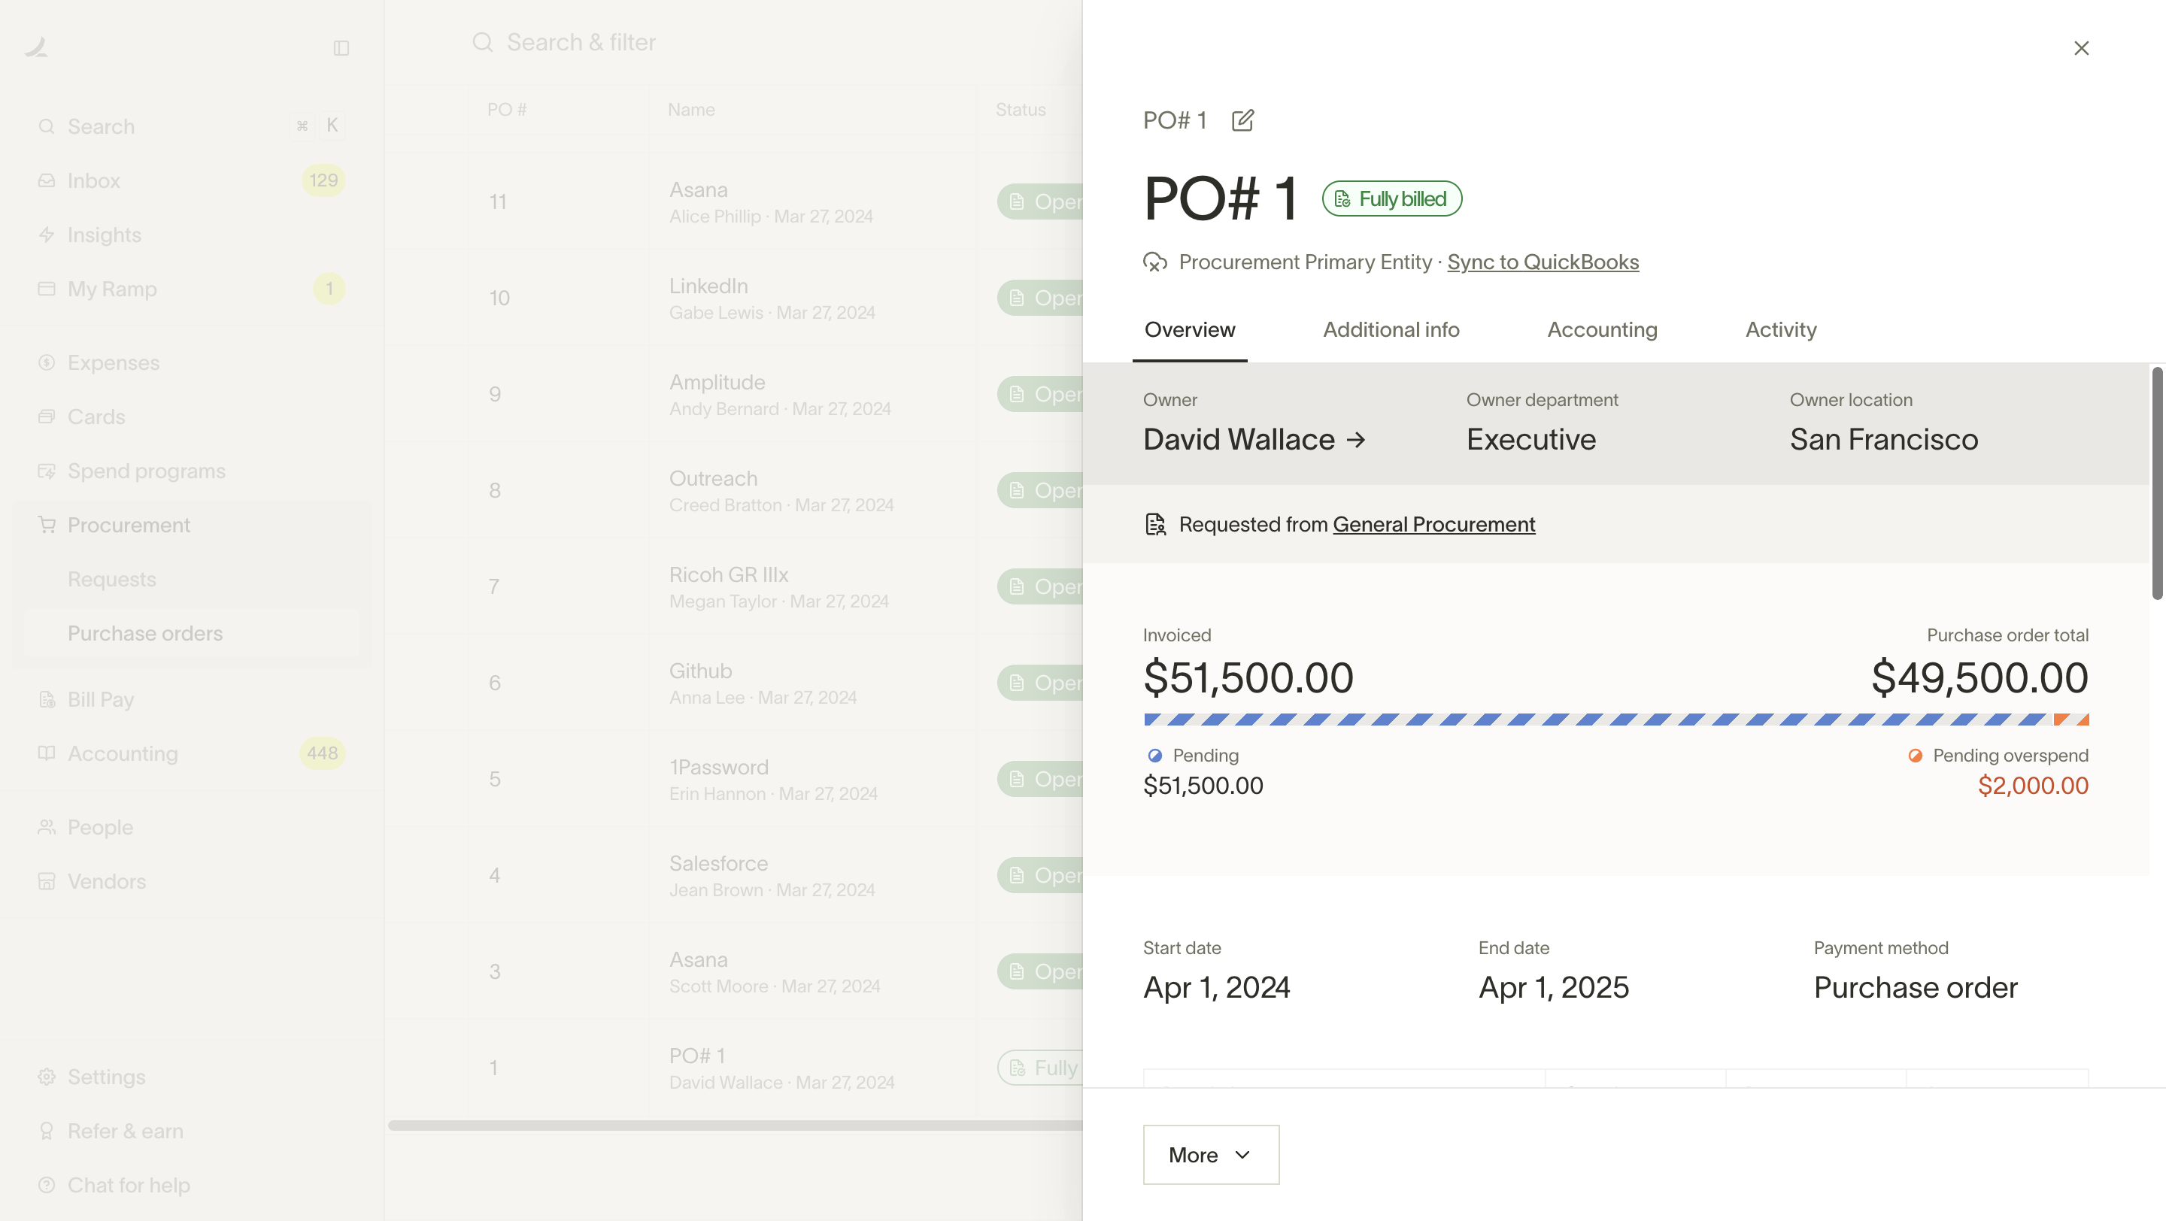
Task: Click the Procurement cart icon
Action: pyautogui.click(x=47, y=524)
